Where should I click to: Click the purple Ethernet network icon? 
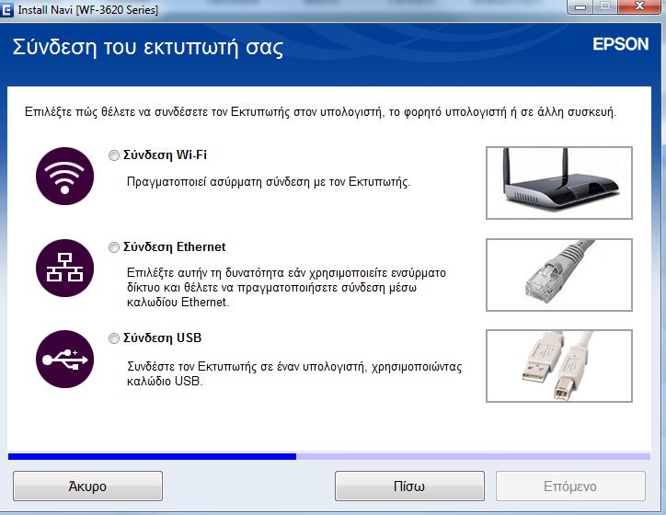pyautogui.click(x=65, y=268)
